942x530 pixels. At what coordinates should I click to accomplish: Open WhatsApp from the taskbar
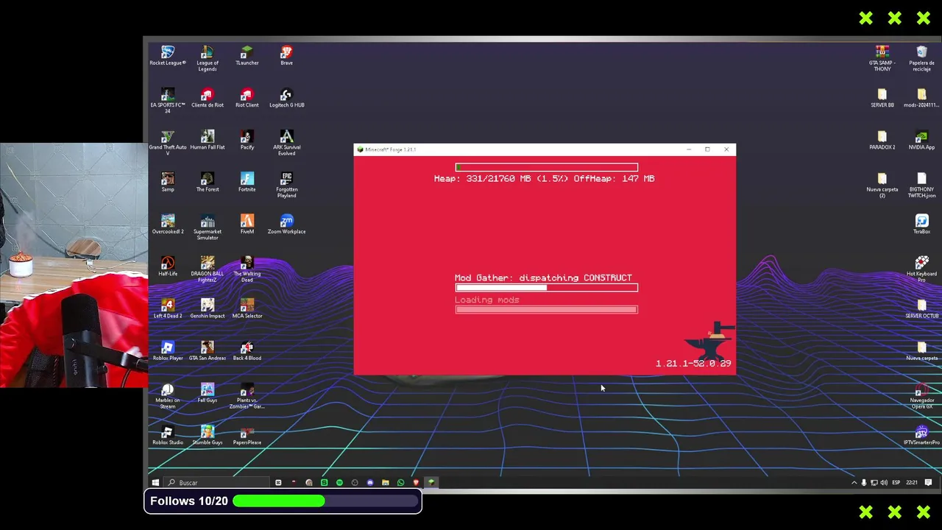[400, 483]
